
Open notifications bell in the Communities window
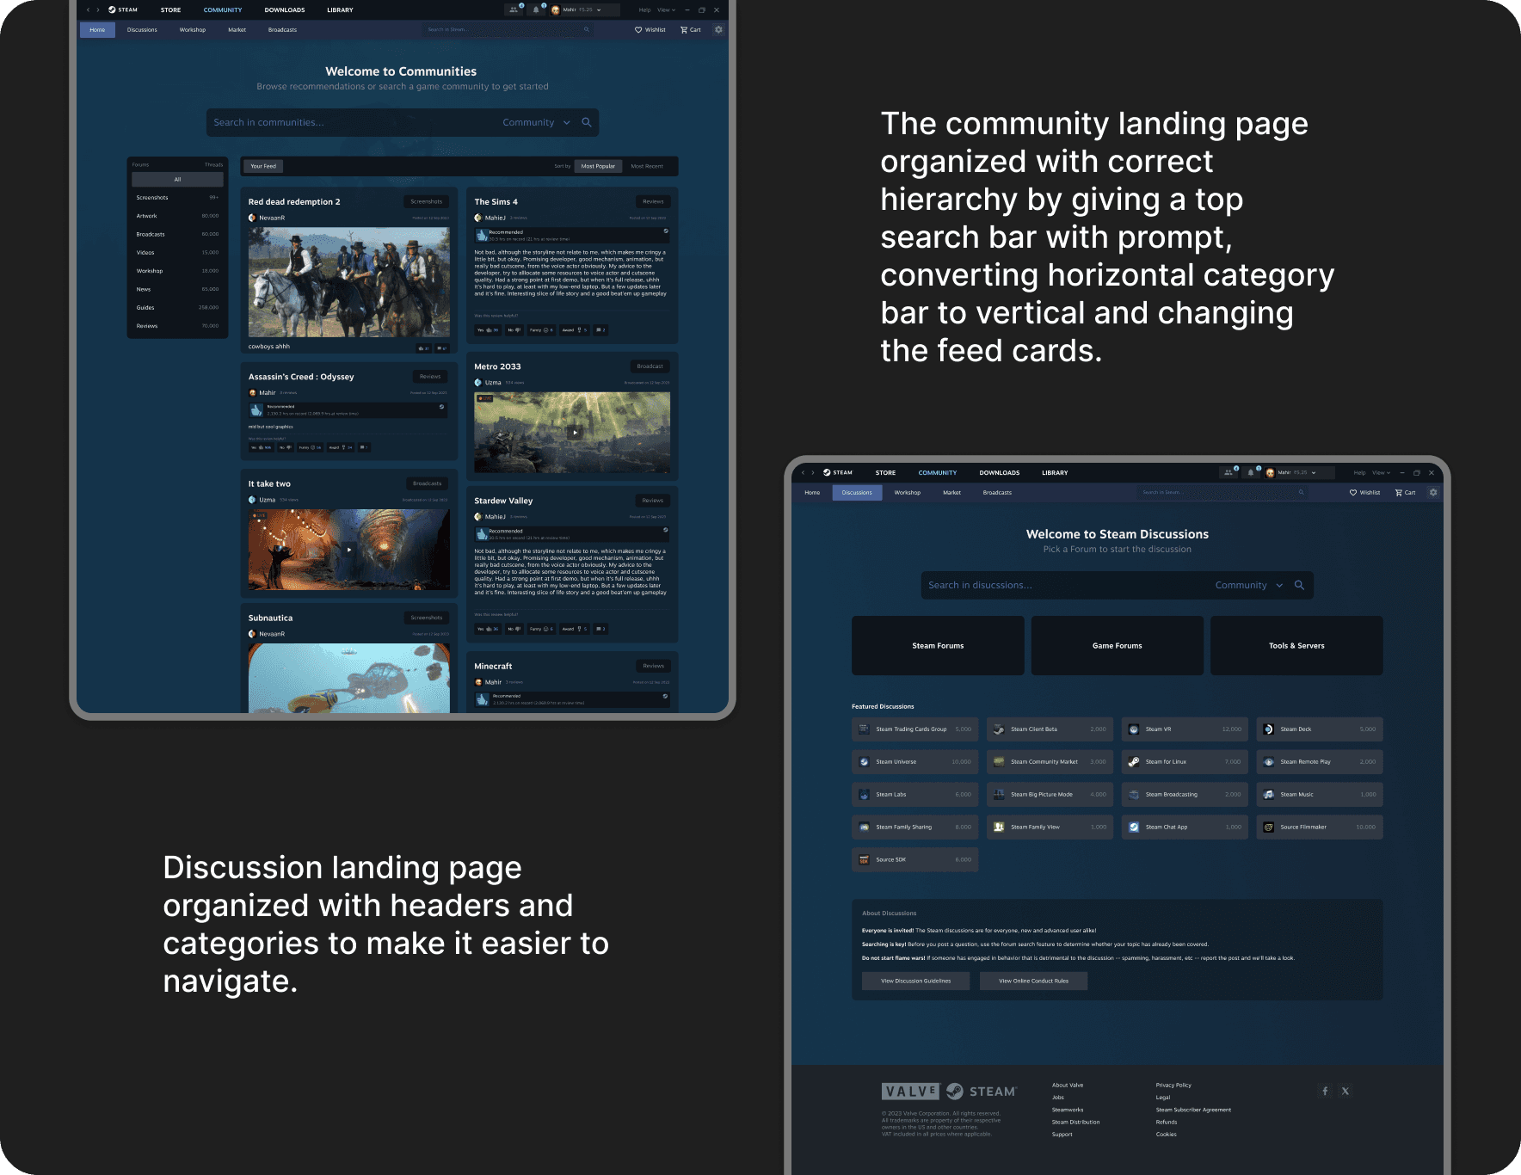536,10
